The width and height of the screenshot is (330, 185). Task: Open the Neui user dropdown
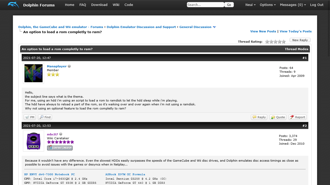(250, 5)
